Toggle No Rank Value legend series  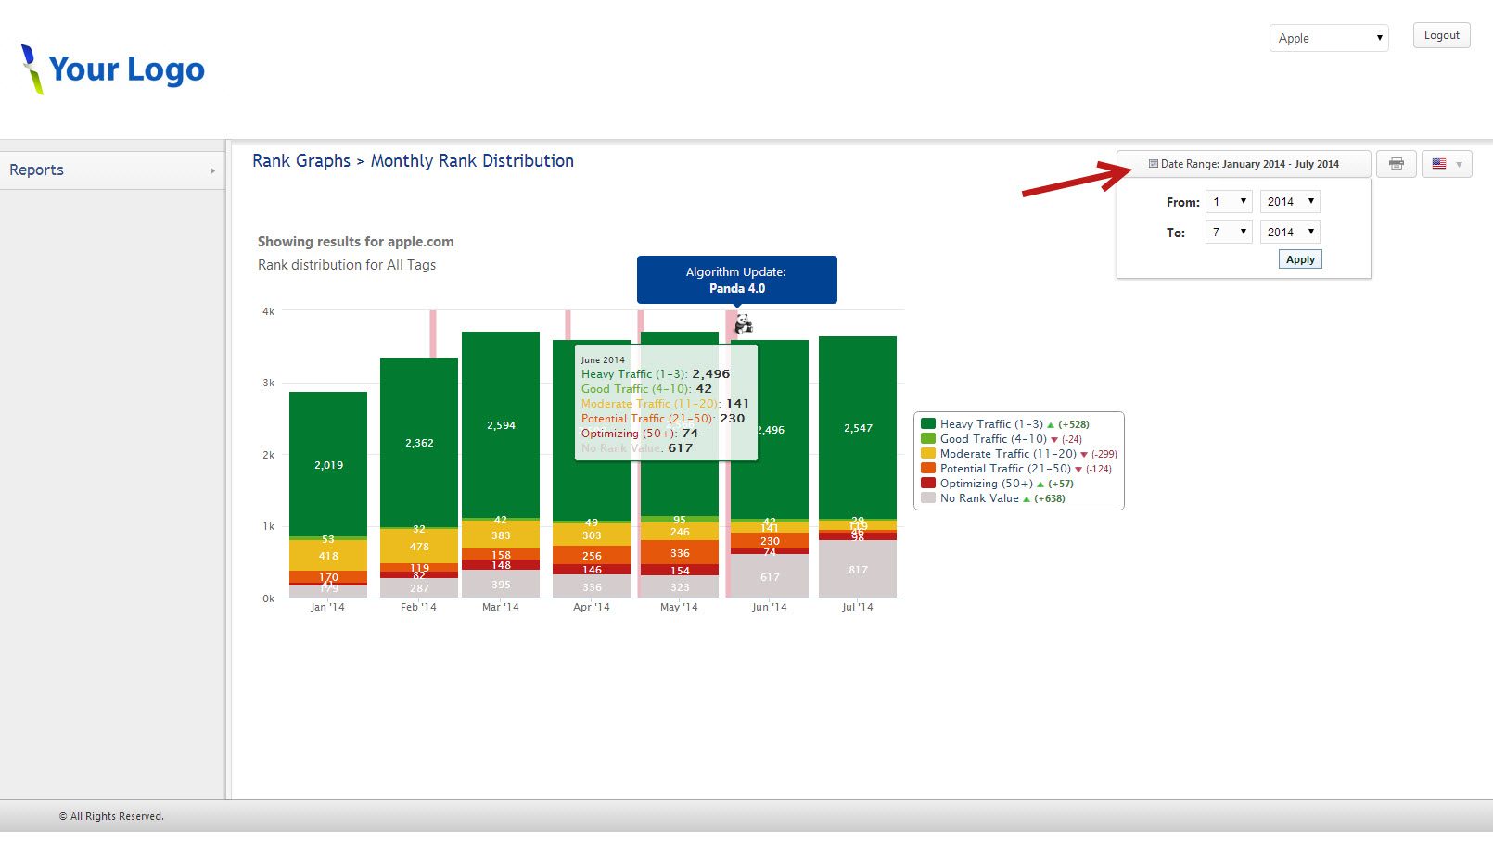click(x=978, y=498)
